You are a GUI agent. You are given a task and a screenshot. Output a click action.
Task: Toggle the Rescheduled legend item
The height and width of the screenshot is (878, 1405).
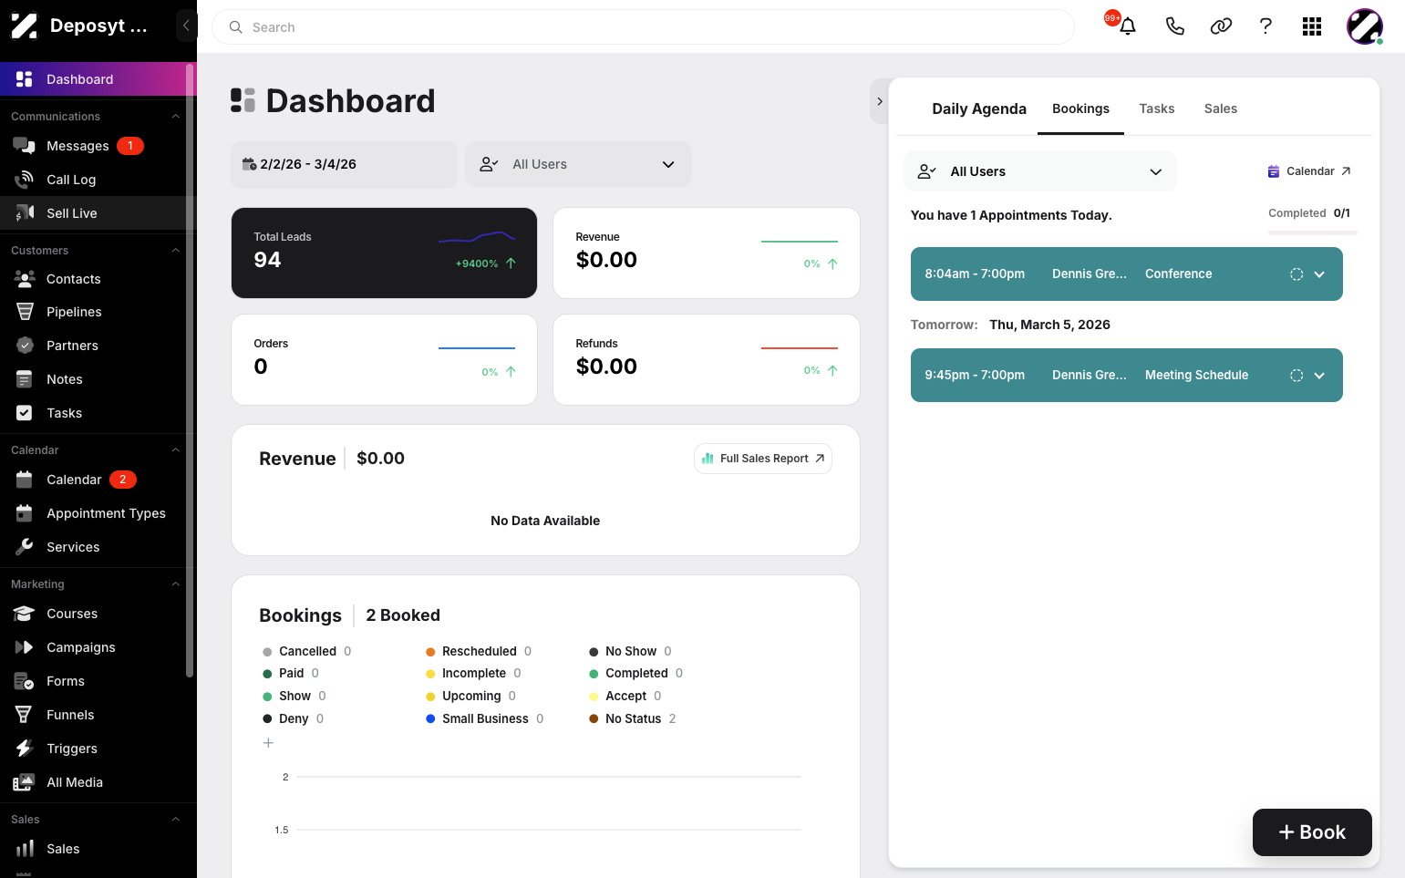tap(479, 651)
